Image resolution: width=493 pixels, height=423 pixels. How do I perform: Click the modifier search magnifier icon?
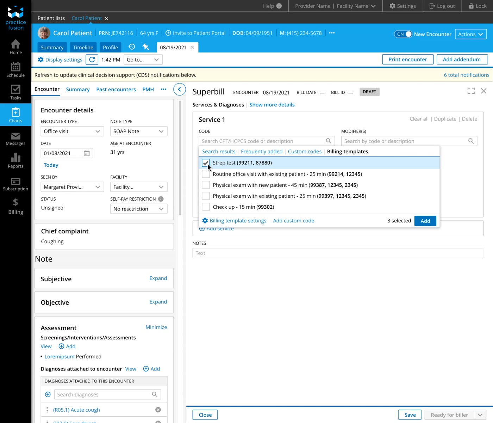[x=471, y=141]
